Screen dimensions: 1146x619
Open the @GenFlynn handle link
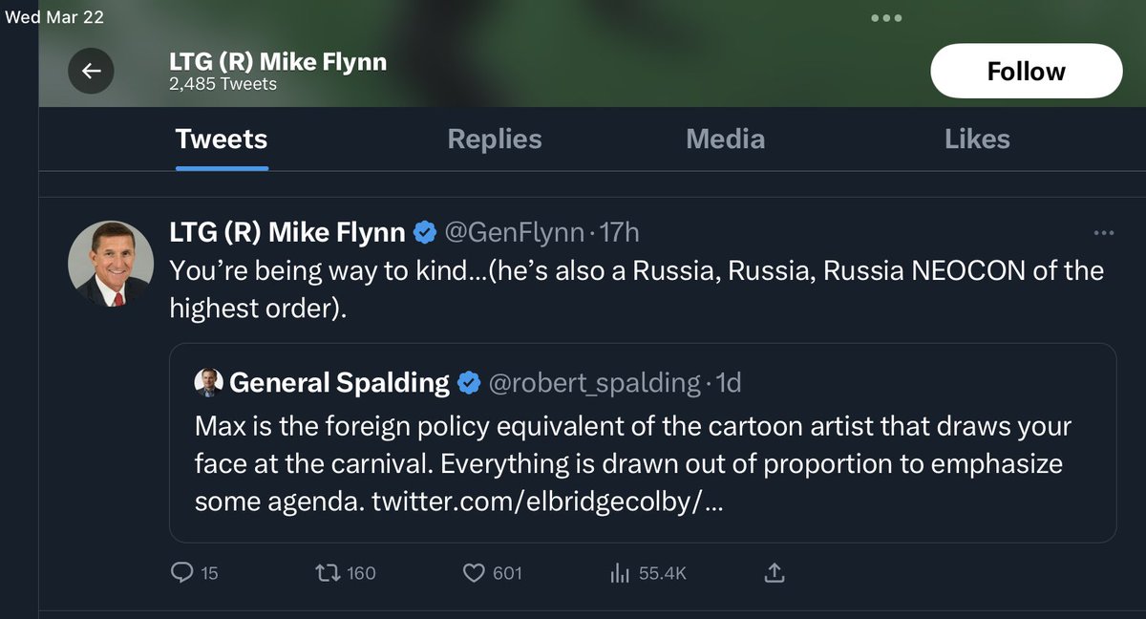coord(514,232)
